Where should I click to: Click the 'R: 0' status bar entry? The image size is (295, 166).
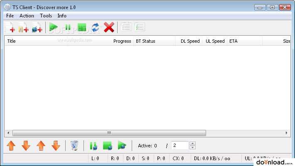(x=115, y=159)
